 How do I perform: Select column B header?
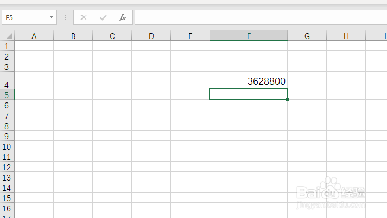[x=73, y=36]
